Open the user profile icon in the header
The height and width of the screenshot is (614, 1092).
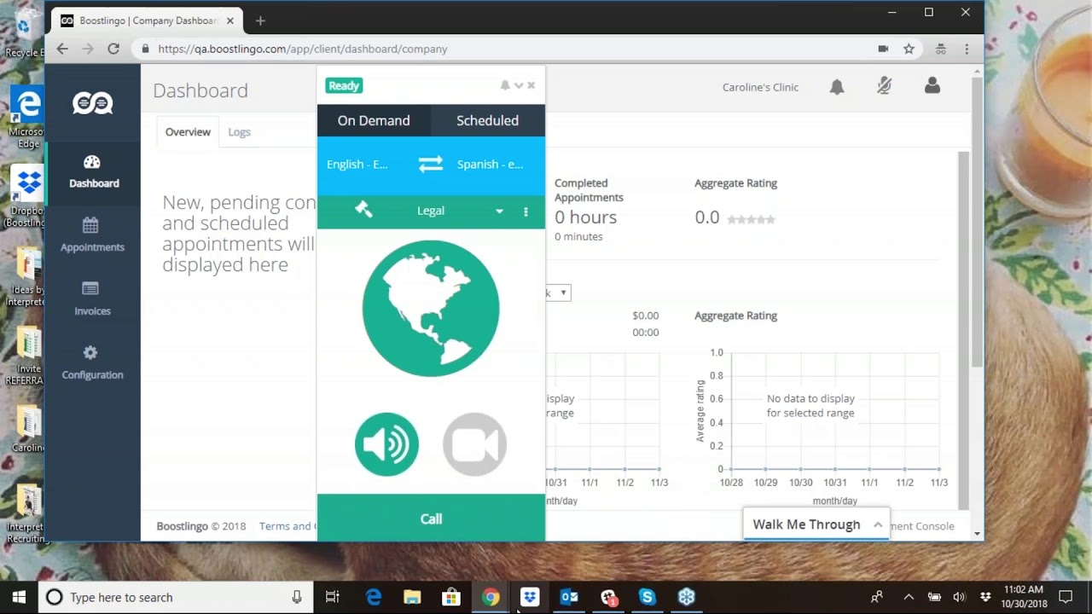click(932, 86)
